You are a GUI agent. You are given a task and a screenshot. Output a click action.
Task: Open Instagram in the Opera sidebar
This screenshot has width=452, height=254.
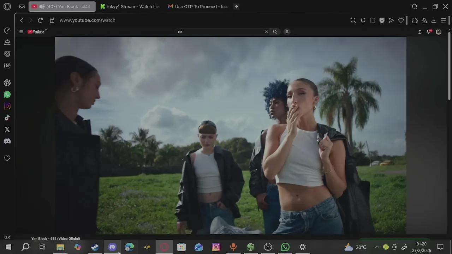7,106
